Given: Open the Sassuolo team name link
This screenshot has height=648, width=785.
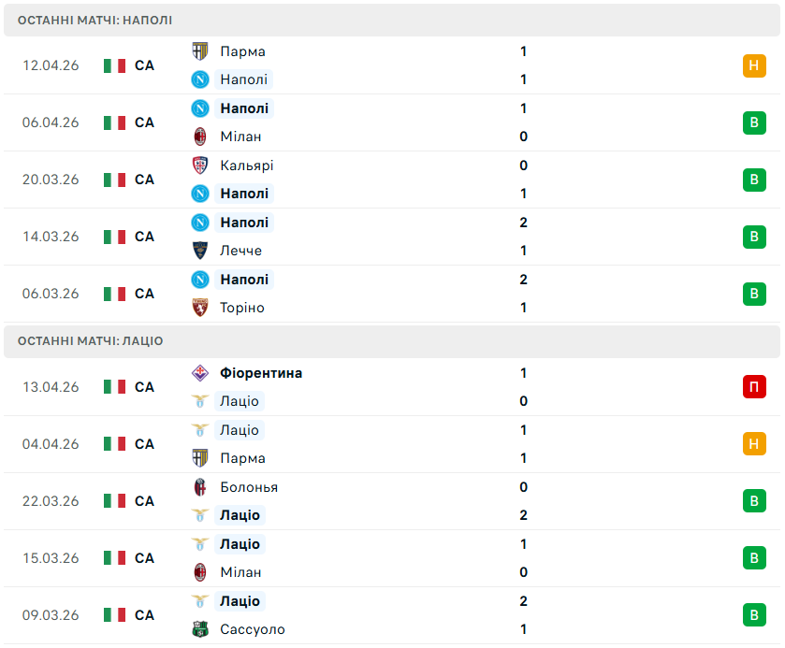Looking at the screenshot, I should coord(253,629).
